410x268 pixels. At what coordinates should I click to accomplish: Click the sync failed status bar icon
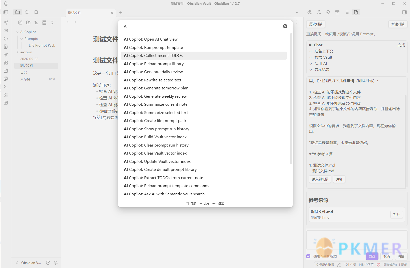click(378, 264)
